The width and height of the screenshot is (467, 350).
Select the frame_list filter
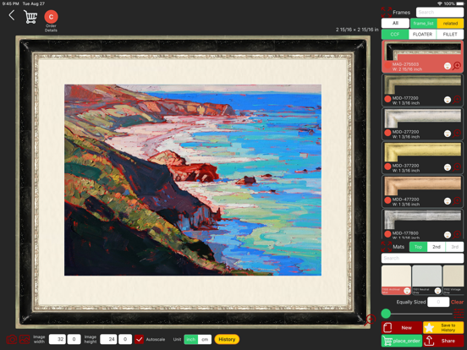(424, 23)
